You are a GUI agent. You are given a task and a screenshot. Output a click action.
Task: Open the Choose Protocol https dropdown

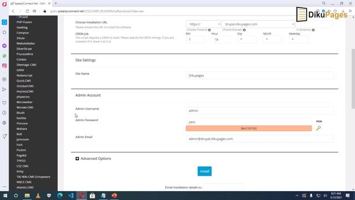(x=204, y=24)
